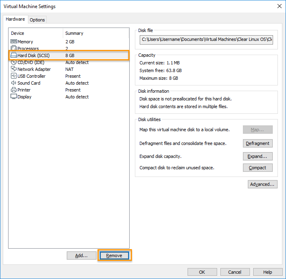Select the USB Controller row label
This screenshot has width=286, height=279.
pos(31,76)
